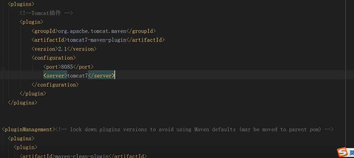Click the tomcat7 server value
Screen dimensions: 354x158
pyautogui.click(x=78, y=76)
